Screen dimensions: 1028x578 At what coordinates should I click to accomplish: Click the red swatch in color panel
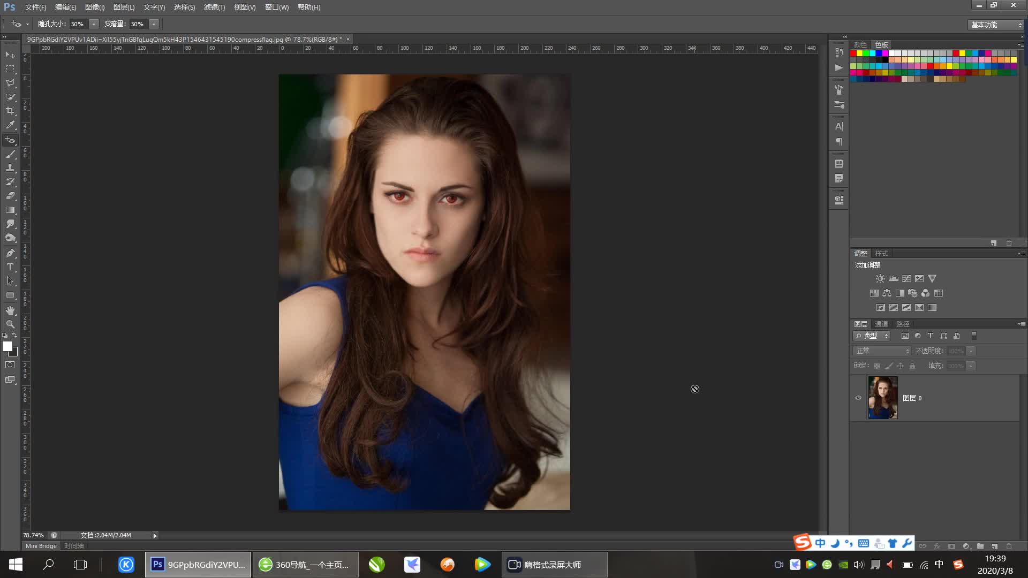[853, 53]
